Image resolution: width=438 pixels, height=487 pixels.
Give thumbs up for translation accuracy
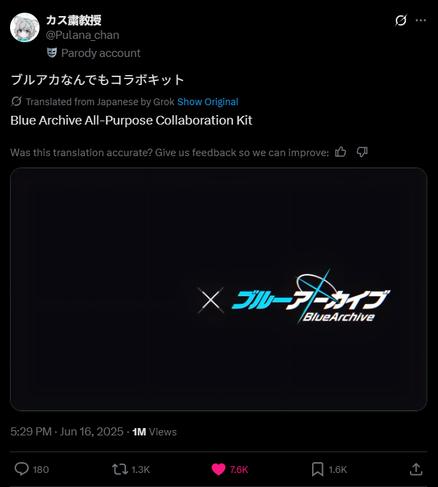pos(340,152)
